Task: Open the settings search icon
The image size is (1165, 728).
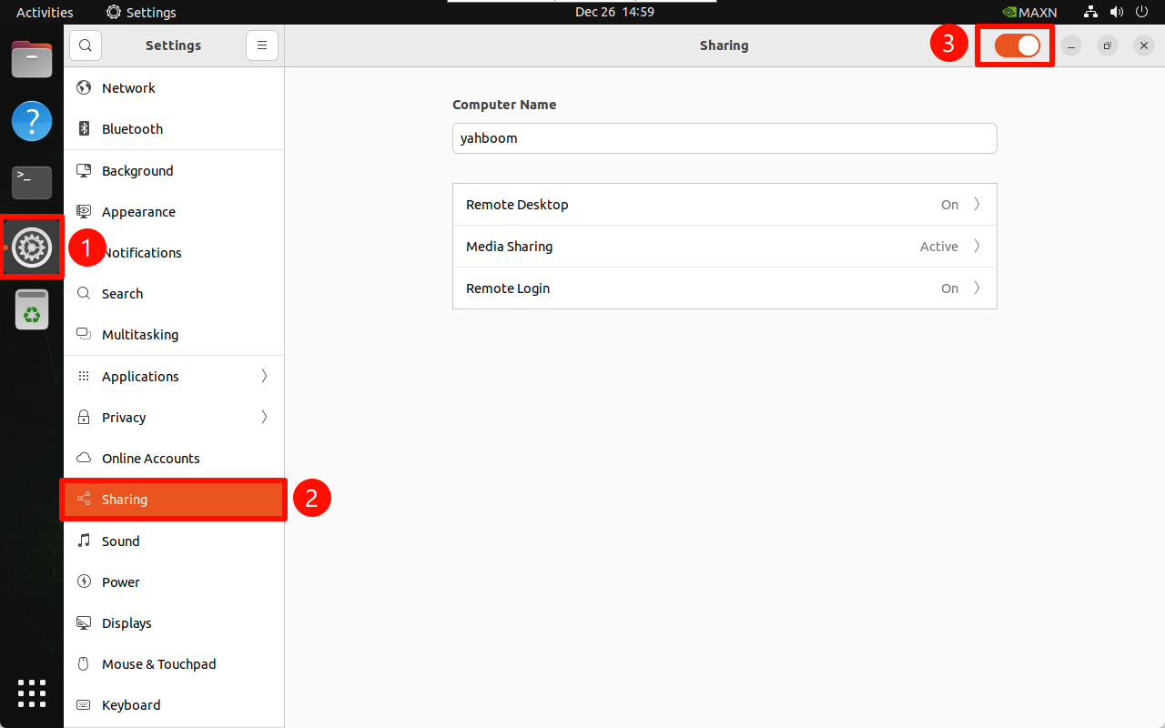Action: [x=86, y=45]
